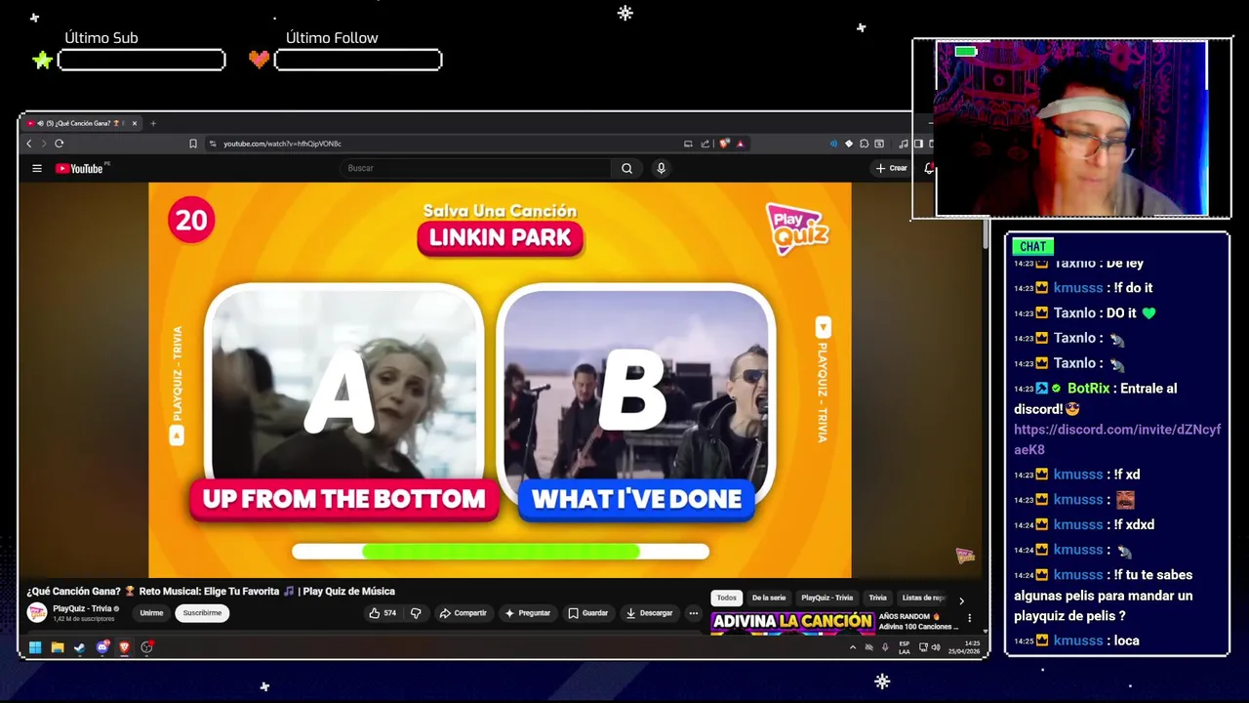Click the Último Follow label
The height and width of the screenshot is (703, 1249).
332,38
